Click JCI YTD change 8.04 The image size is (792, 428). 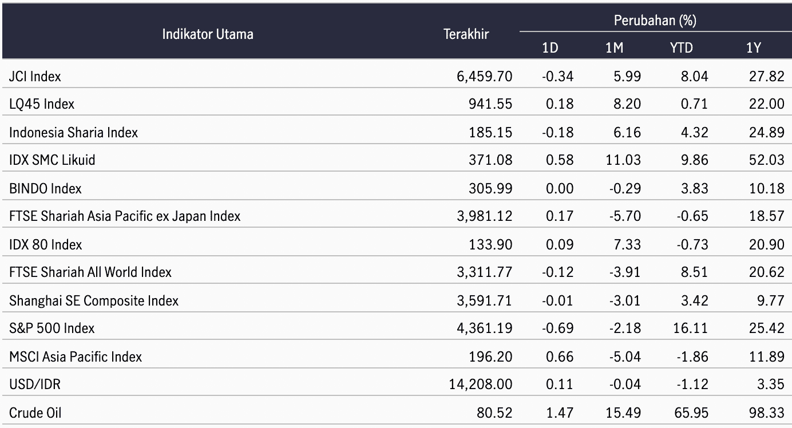coord(694,76)
